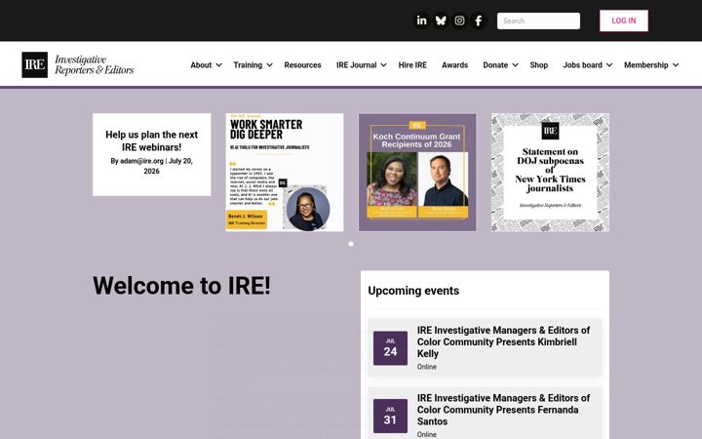The image size is (702, 439).
Task: Expand the Donate dropdown chevron
Action: tap(516, 65)
